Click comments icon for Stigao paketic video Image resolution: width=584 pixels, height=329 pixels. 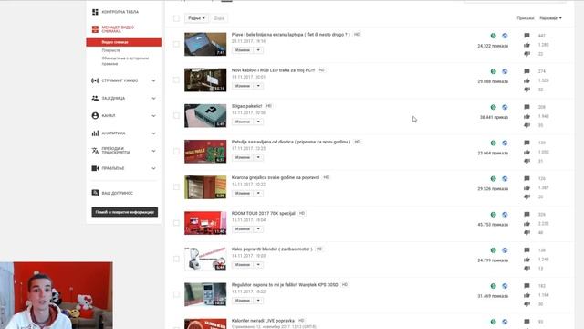tap(527, 107)
